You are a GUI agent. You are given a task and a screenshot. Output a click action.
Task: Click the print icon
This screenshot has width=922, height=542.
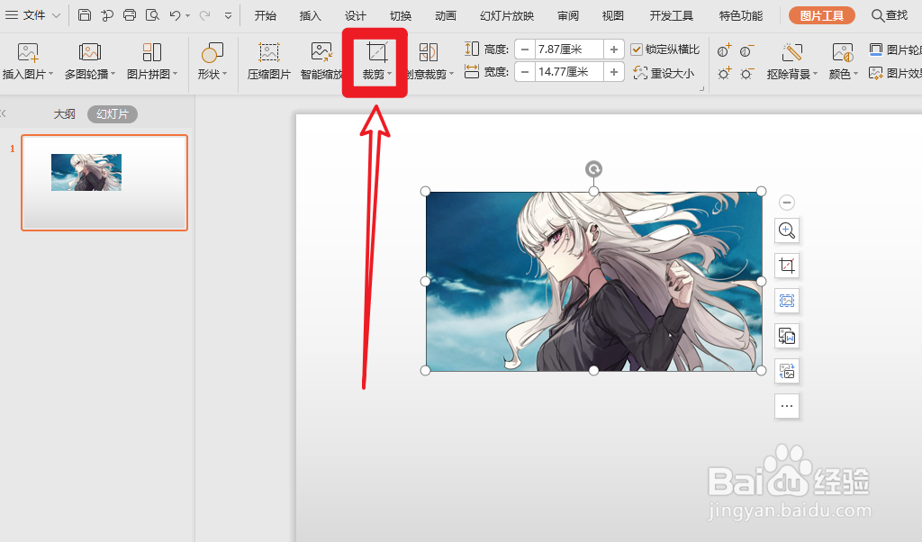click(130, 15)
